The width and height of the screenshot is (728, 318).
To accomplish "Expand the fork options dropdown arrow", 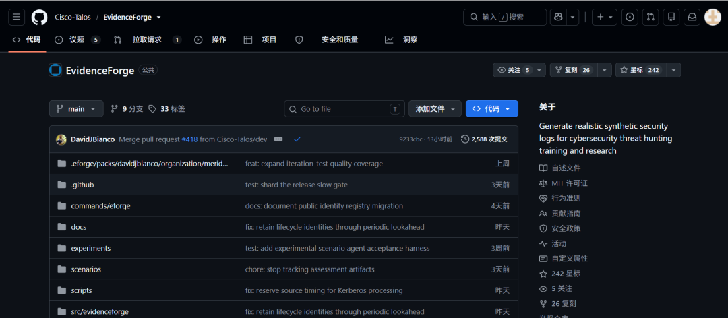I will click(x=605, y=70).
